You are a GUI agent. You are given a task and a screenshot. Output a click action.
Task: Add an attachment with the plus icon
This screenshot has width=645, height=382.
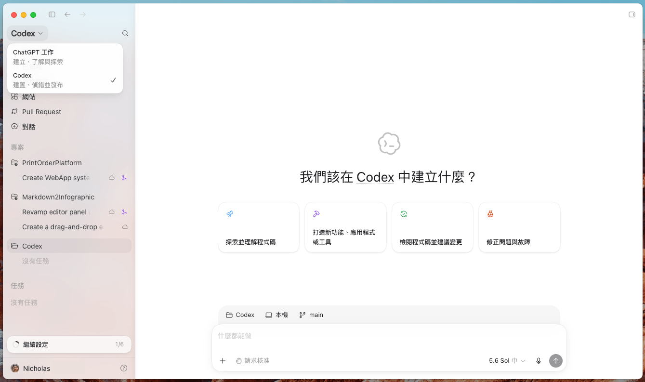(x=223, y=361)
